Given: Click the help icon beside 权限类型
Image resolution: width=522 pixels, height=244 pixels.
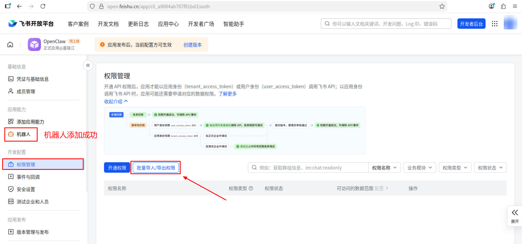Looking at the screenshot, I should coord(251,188).
